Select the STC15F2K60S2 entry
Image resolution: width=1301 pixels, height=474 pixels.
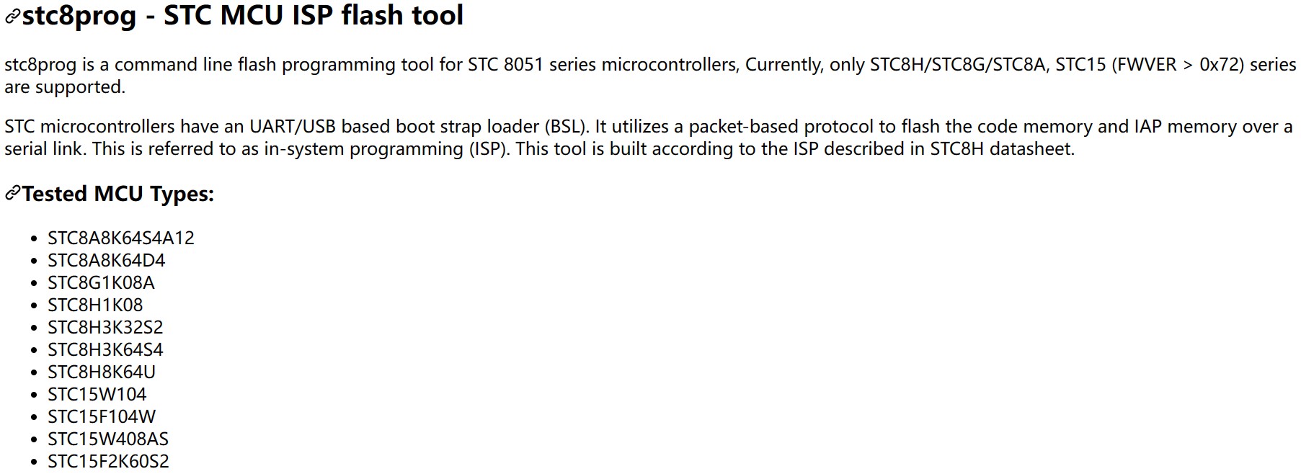pos(108,461)
